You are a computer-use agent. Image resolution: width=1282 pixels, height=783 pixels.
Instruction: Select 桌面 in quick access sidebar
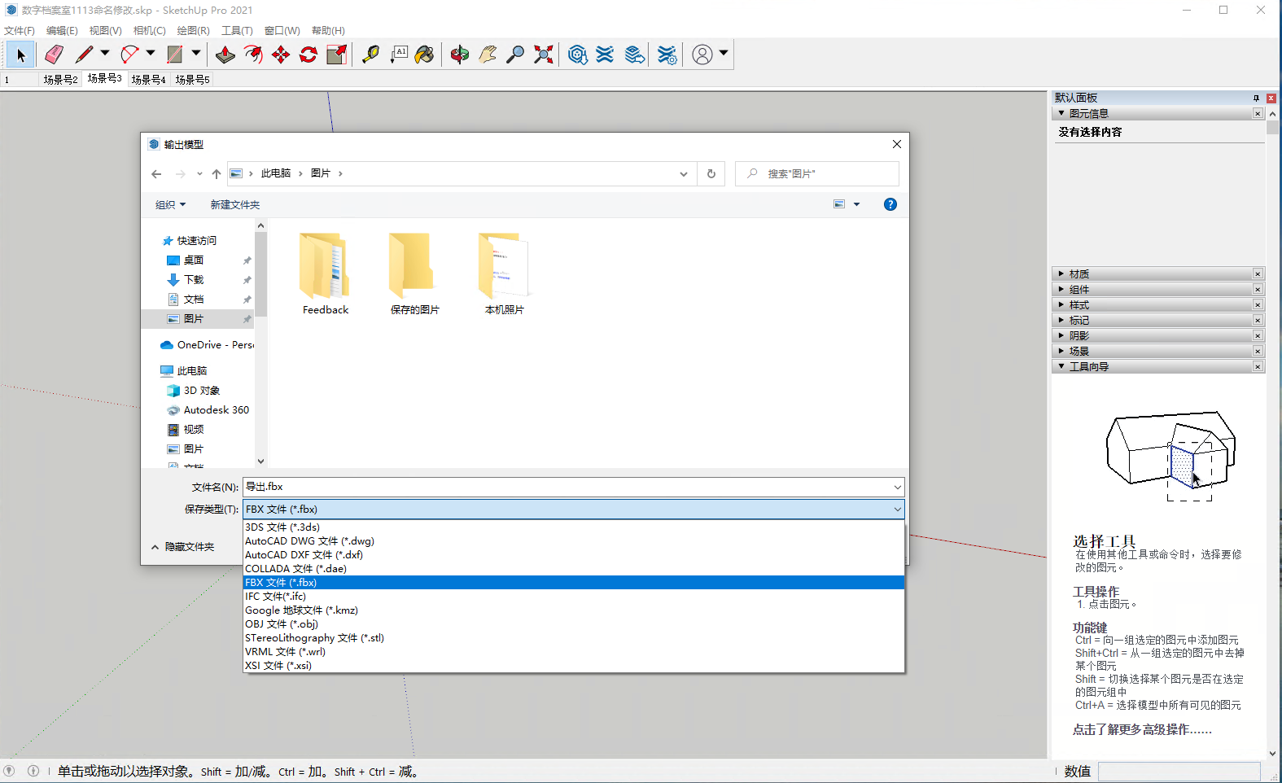click(x=194, y=260)
